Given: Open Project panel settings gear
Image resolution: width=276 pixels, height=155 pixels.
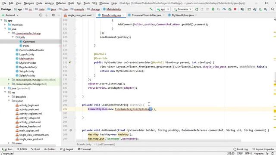Looking at the screenshot, I should point(53,15).
